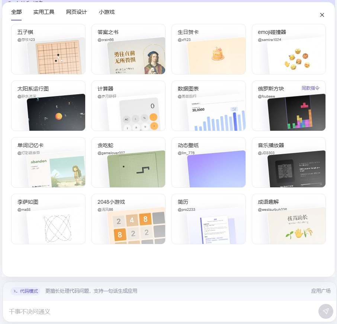337x324 pixels.
Task: Click the send message paper-plane icon
Action: (x=325, y=311)
